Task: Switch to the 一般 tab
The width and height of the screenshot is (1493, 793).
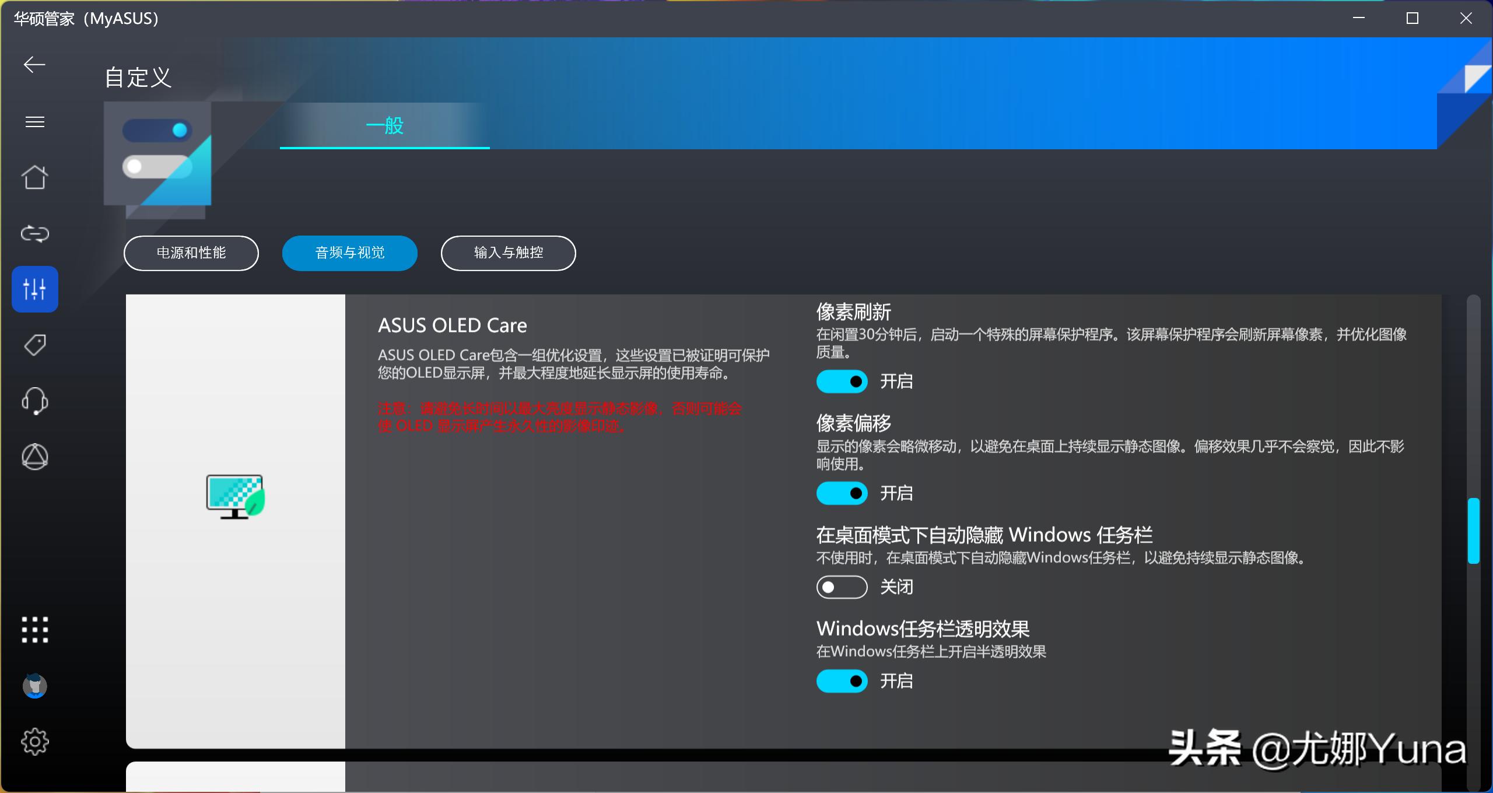Action: click(x=384, y=125)
